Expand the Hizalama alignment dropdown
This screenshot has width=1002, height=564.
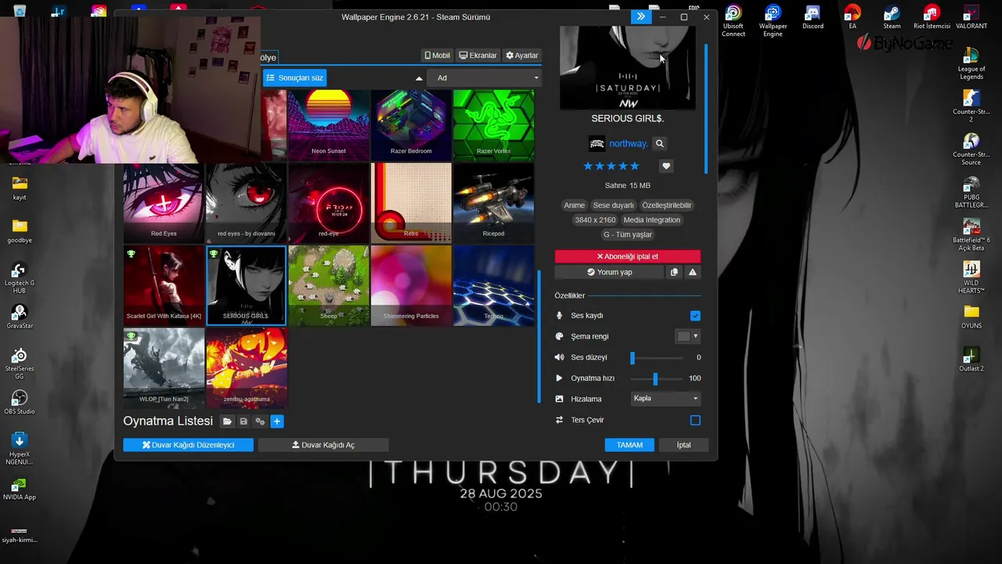point(665,399)
